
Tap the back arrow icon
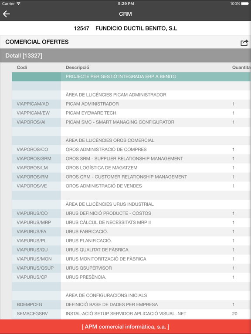pos(7,14)
